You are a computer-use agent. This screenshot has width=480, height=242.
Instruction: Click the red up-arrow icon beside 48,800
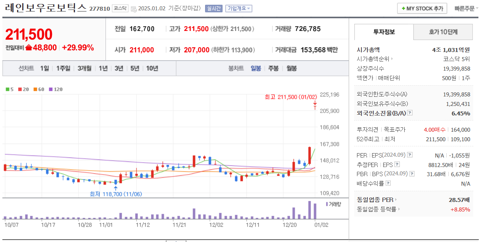click(x=28, y=48)
